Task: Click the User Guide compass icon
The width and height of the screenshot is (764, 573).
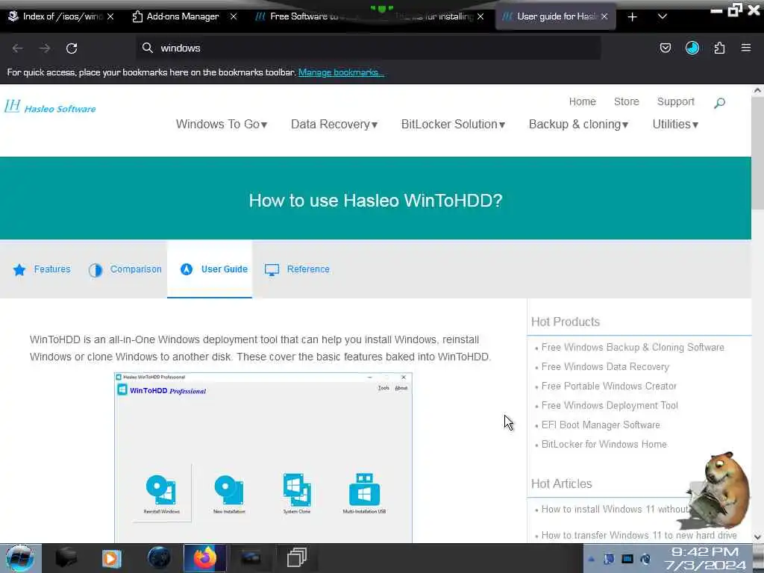Action: tap(187, 269)
